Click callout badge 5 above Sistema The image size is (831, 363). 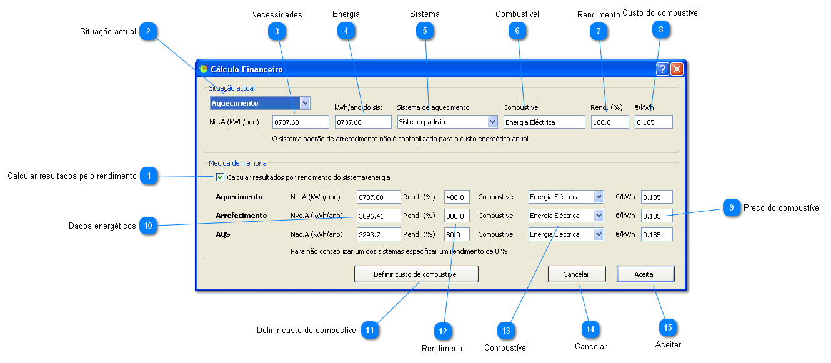coord(424,31)
